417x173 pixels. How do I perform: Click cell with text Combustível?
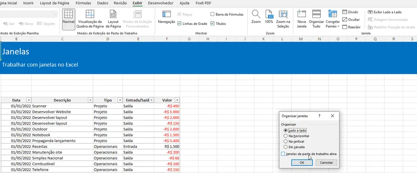pos(62,164)
